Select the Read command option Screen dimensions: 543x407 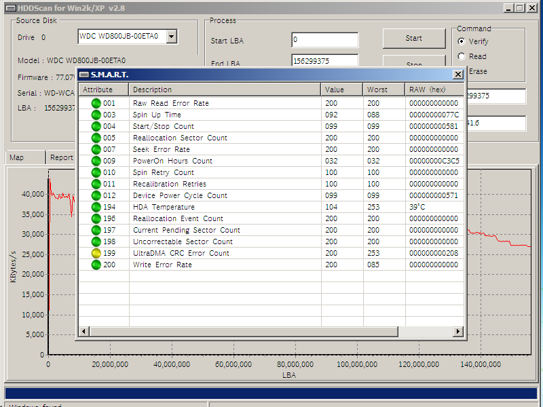pos(462,56)
